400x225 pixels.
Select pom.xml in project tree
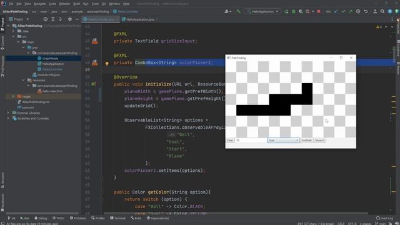[26, 107]
